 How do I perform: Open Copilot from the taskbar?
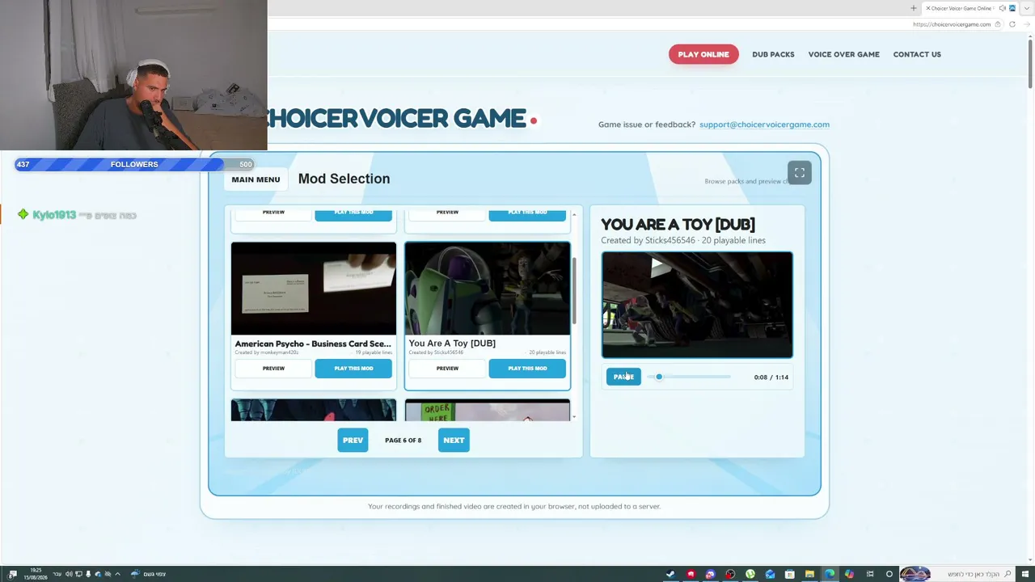[x=849, y=574]
